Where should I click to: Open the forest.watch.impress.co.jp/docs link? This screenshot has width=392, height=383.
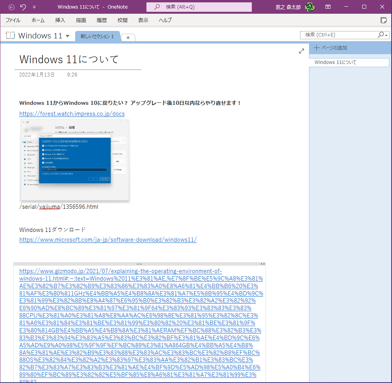point(72,114)
